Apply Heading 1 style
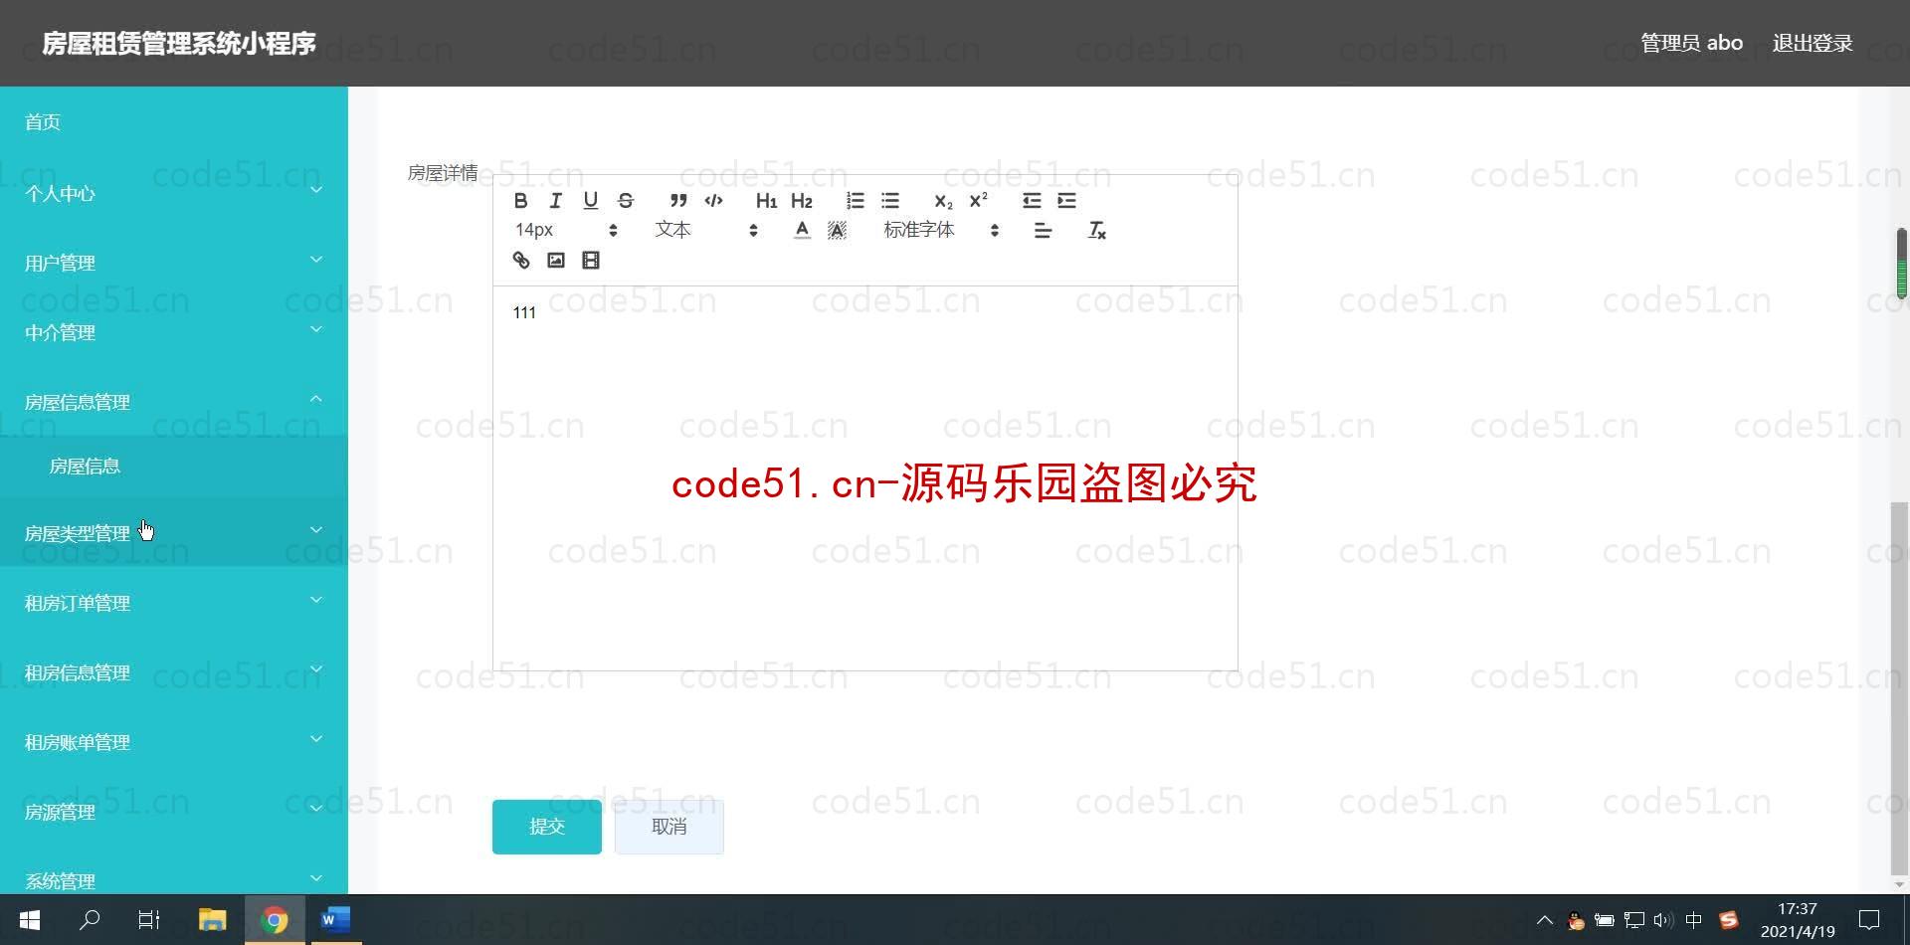 pyautogui.click(x=766, y=201)
